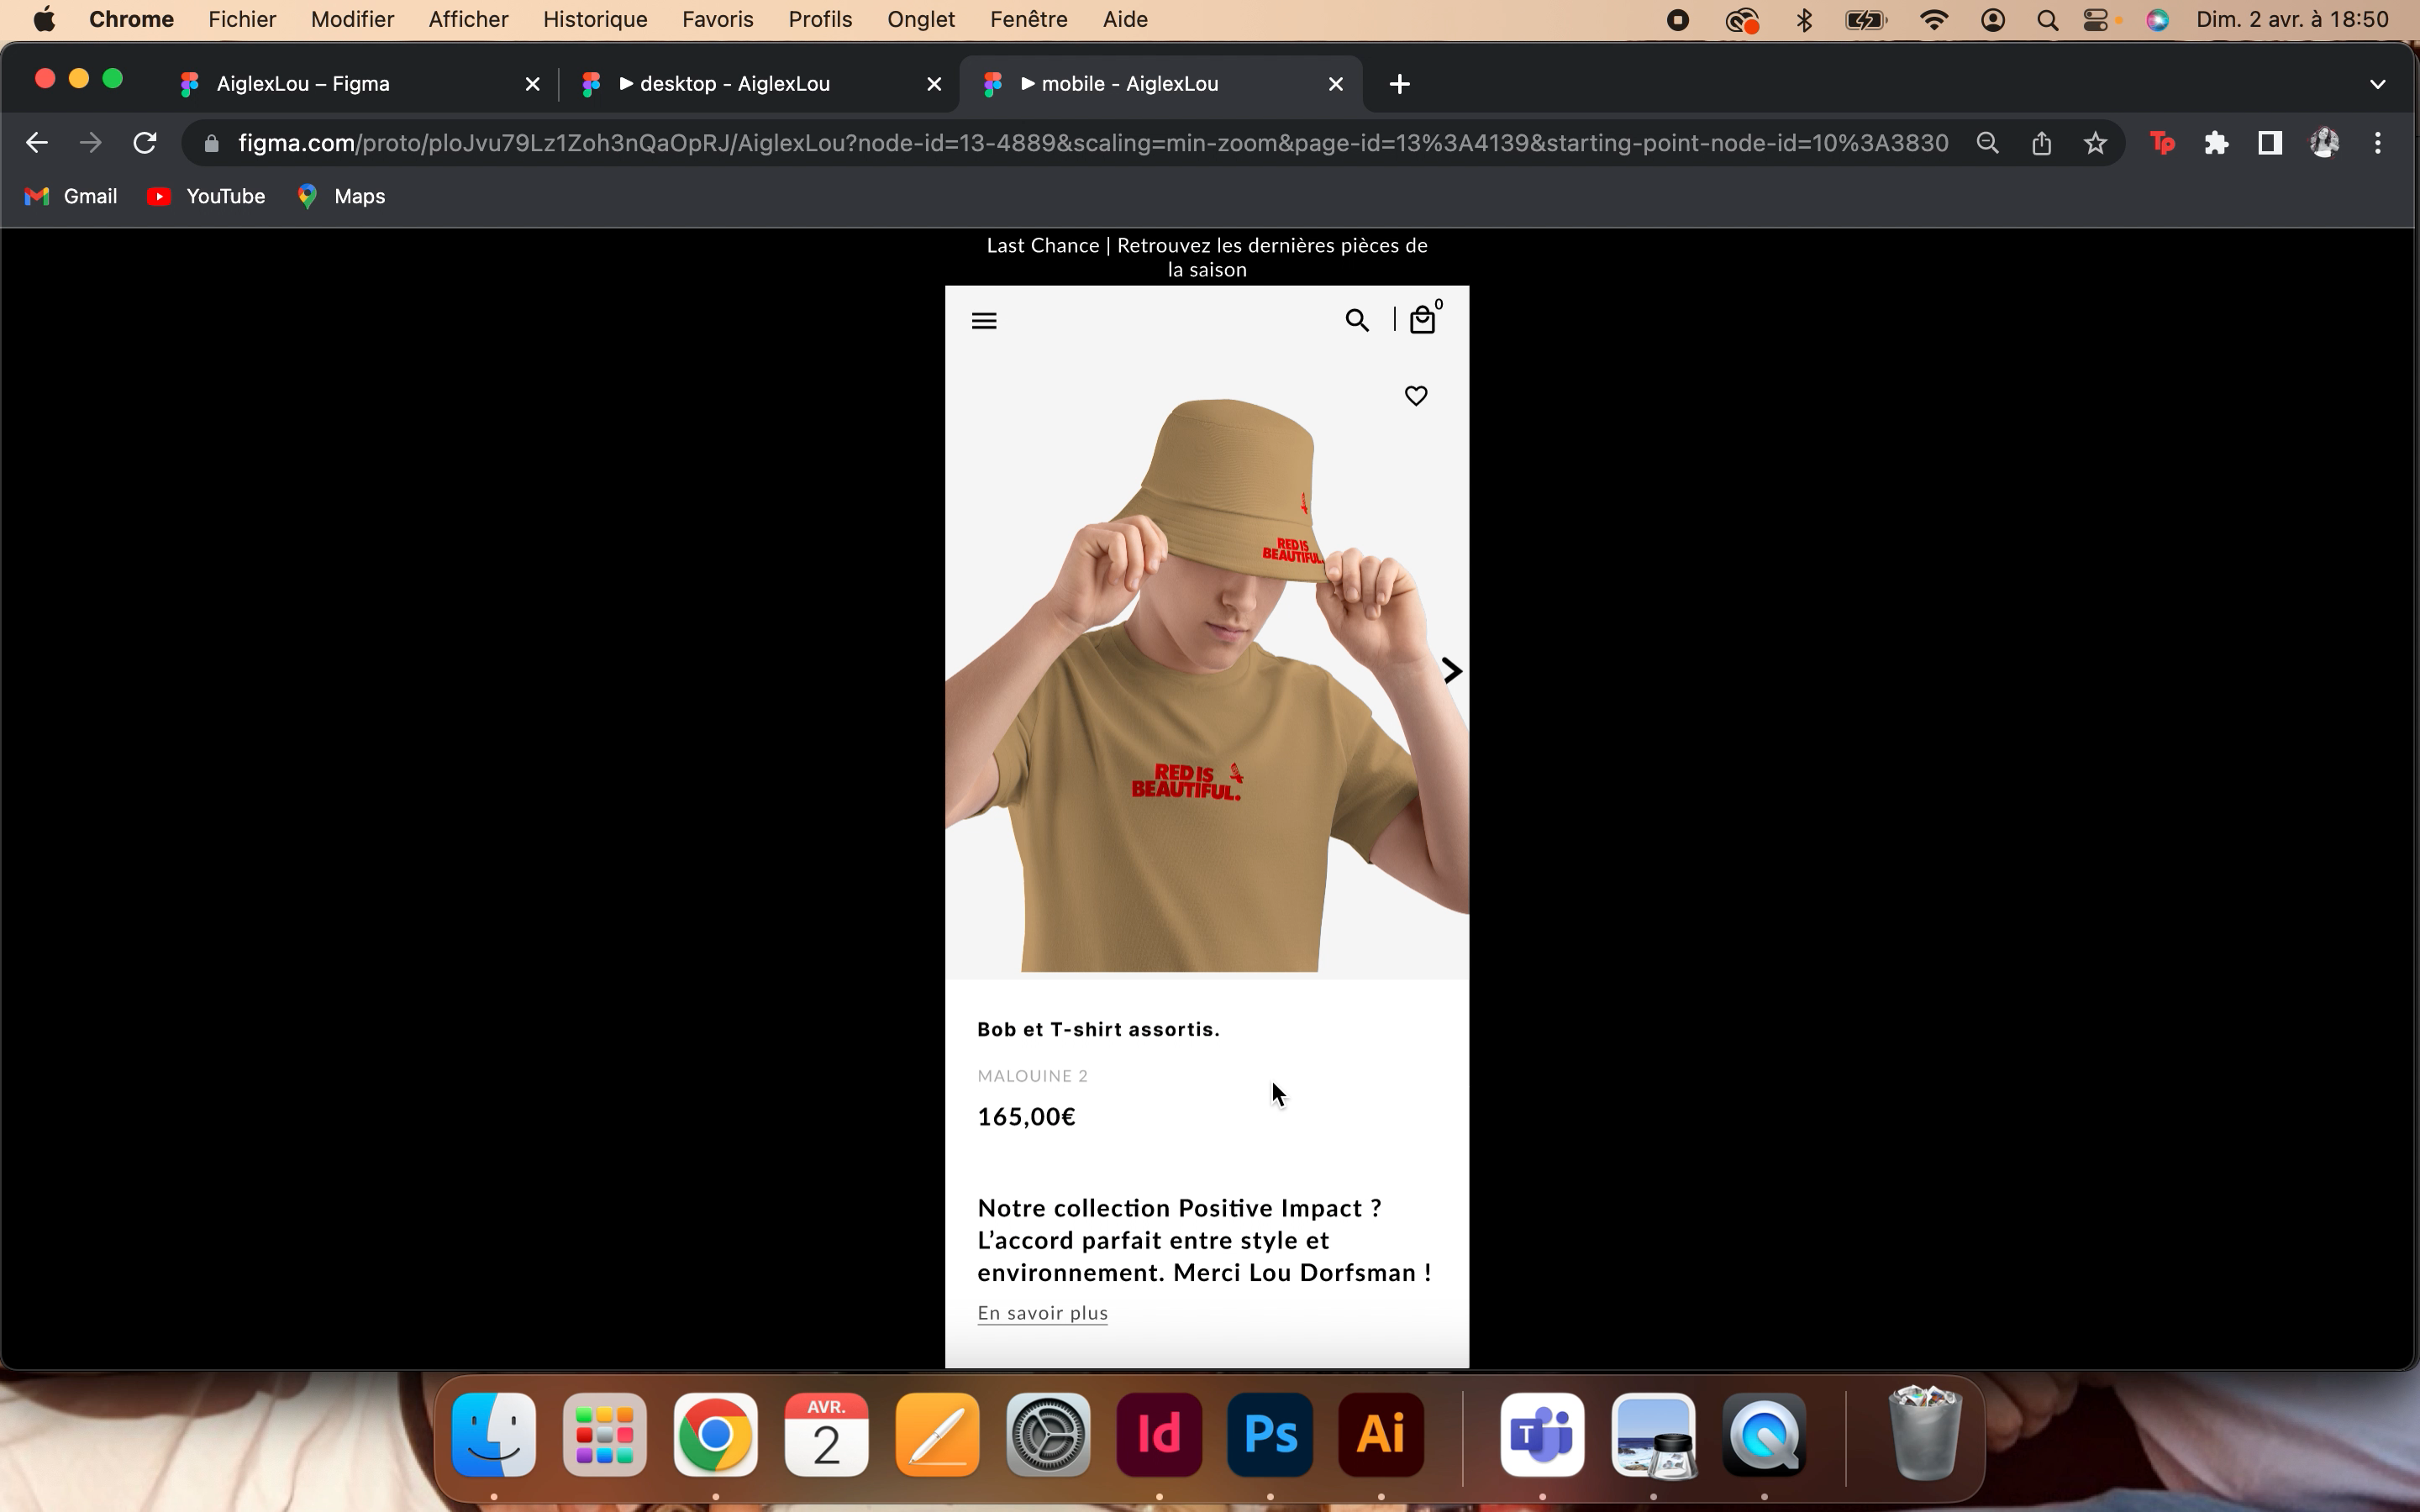The height and width of the screenshot is (1512, 2420).
Task: Click the search magnifier in the mobile header
Action: click(1356, 321)
